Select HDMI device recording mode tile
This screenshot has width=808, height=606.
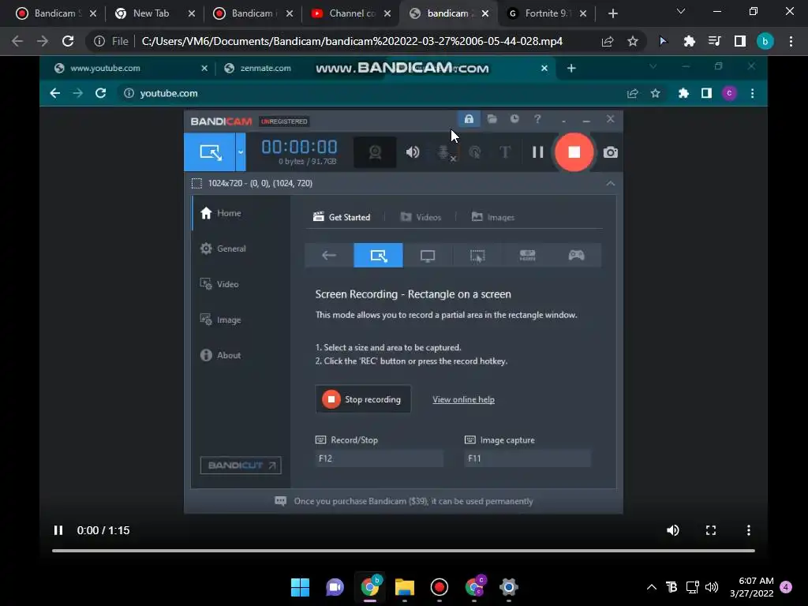coord(527,255)
